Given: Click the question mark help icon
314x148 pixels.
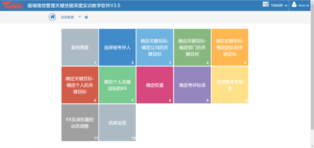Looking at the screenshot, I should point(86,17).
